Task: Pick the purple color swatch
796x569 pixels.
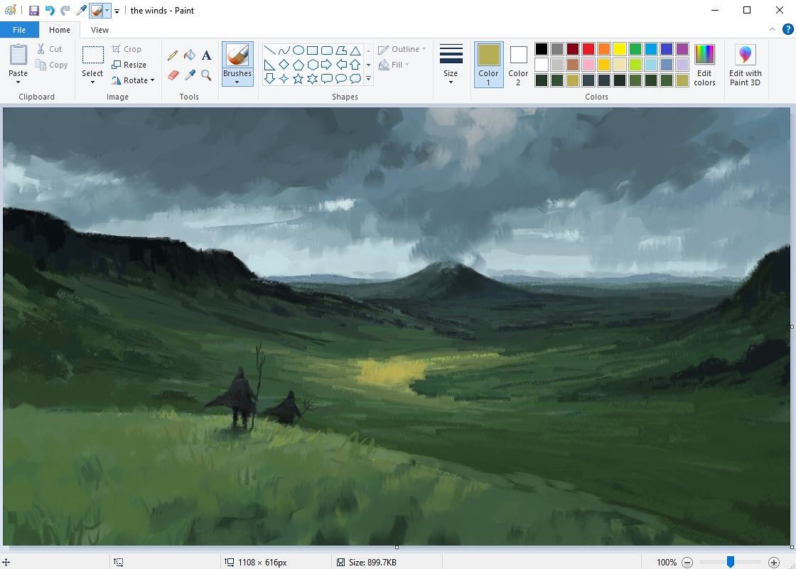Action: (682, 49)
